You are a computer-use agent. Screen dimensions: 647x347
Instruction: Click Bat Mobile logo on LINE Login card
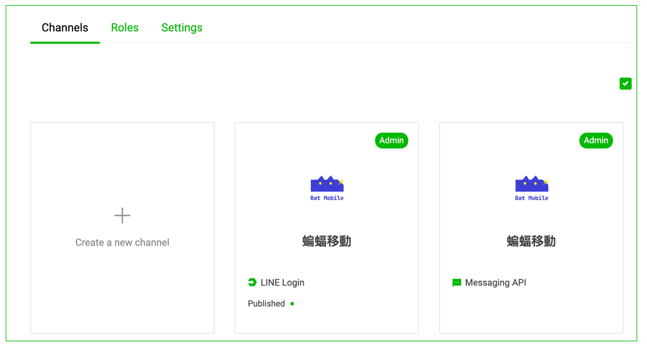point(327,184)
